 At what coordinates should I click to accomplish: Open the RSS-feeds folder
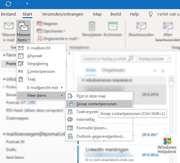coord(35,110)
